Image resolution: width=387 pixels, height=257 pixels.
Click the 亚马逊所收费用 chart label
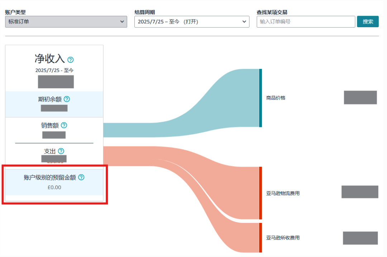click(283, 238)
